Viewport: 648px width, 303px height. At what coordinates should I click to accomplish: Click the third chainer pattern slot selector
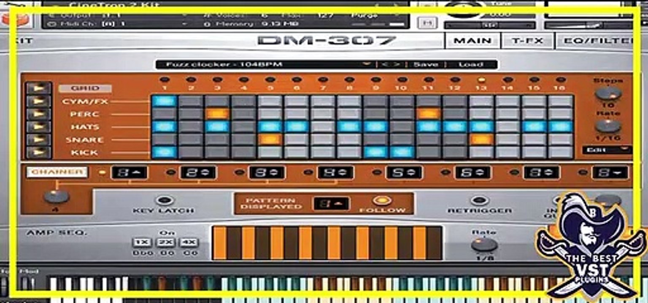[267, 172]
